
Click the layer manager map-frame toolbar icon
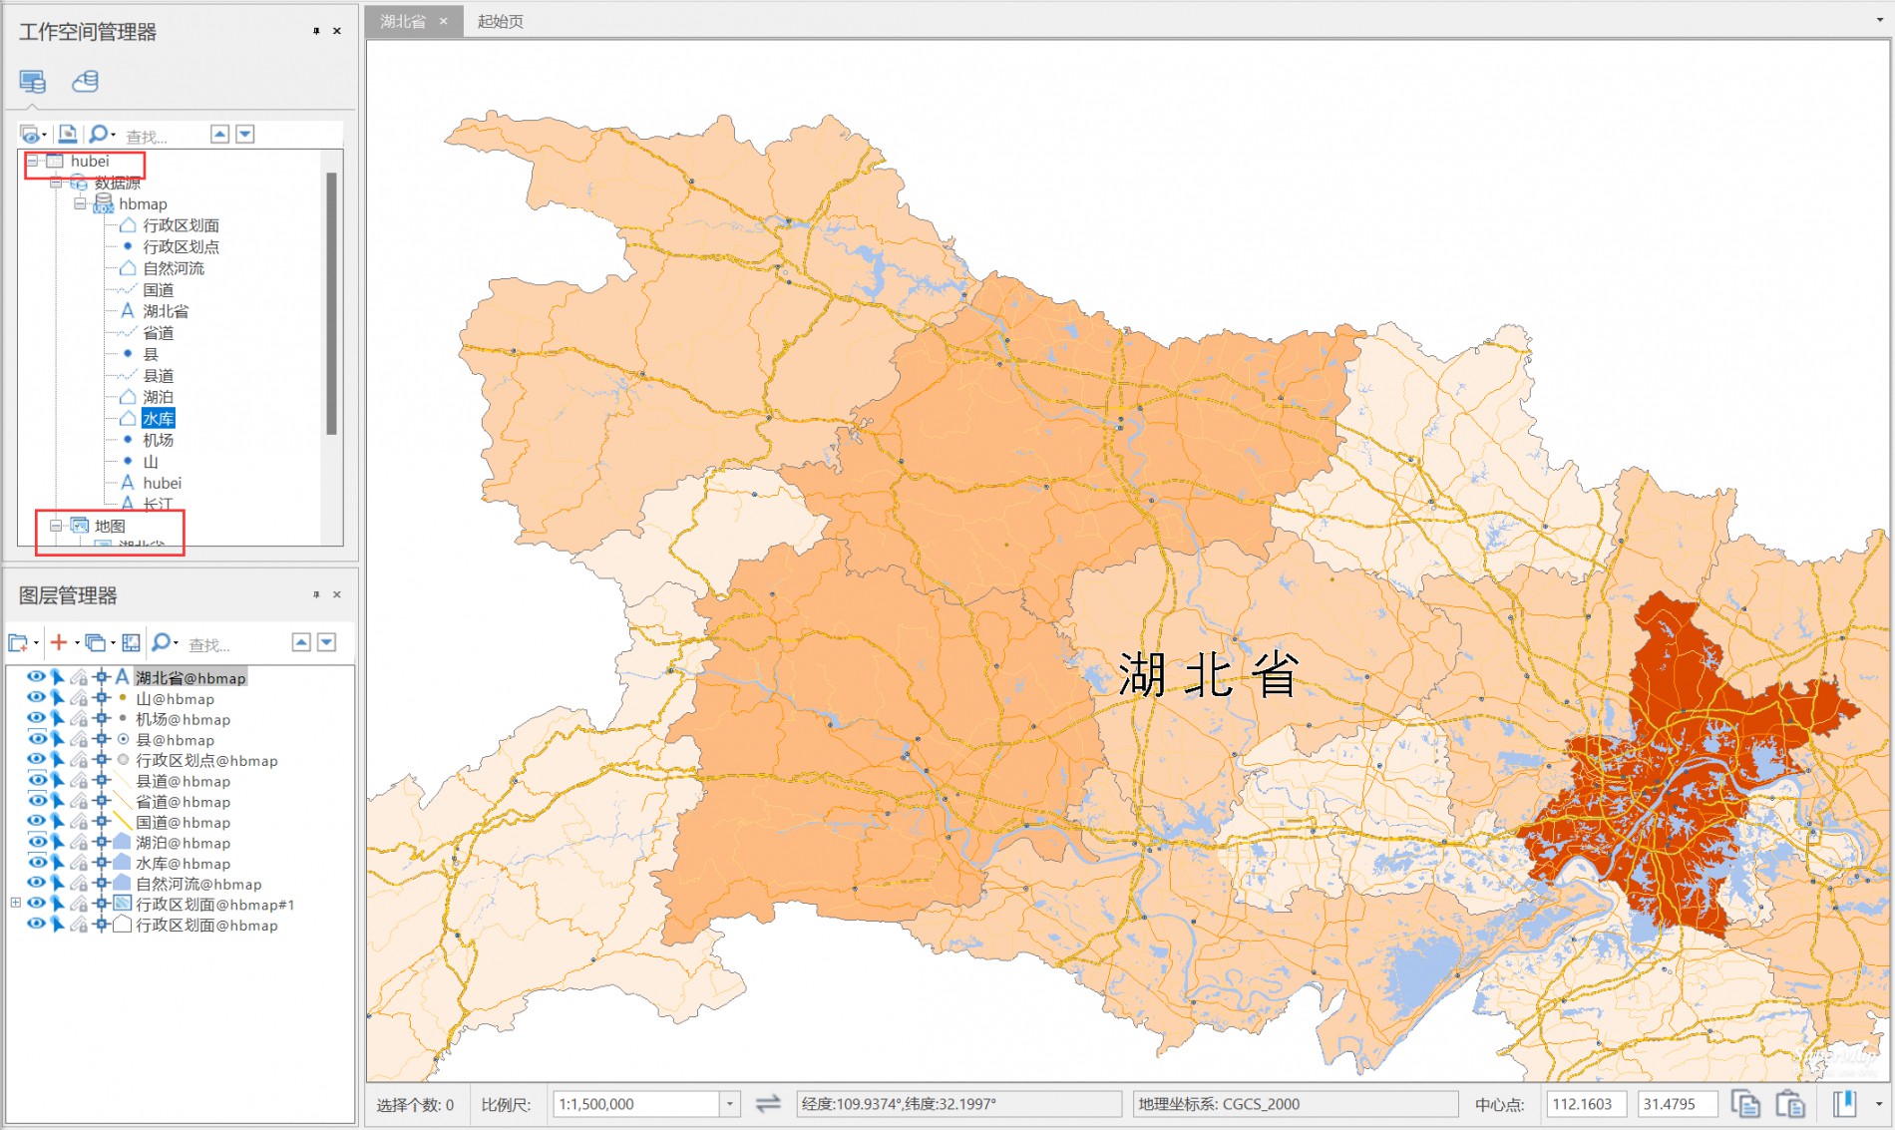[131, 642]
